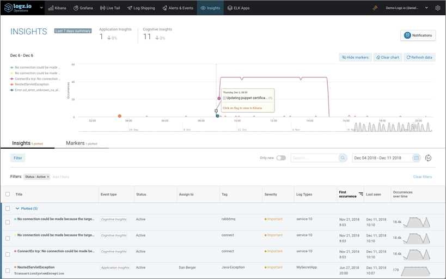This screenshot has height=279, width=446.
Task: Open Alerts & Events menu
Action: [178, 8]
